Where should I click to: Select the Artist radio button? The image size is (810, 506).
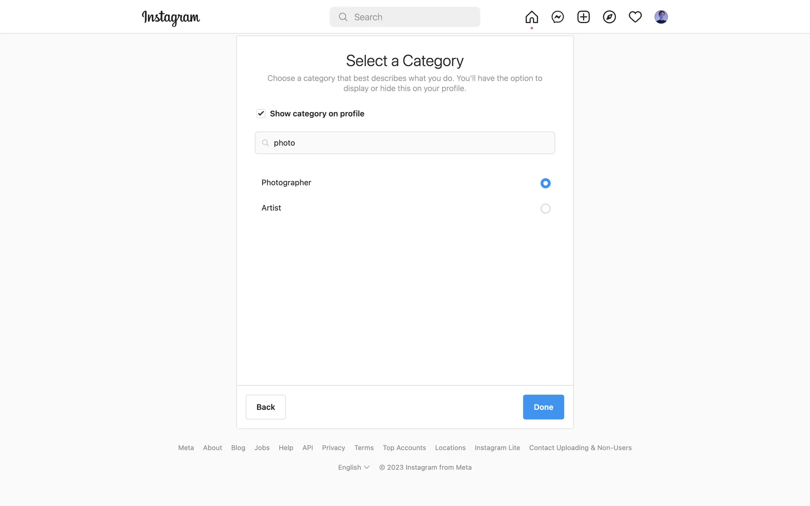click(x=545, y=208)
